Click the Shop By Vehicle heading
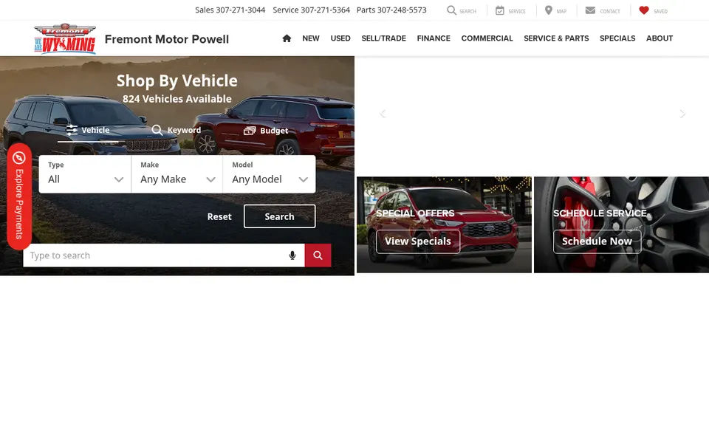The image size is (709, 443). [x=177, y=80]
